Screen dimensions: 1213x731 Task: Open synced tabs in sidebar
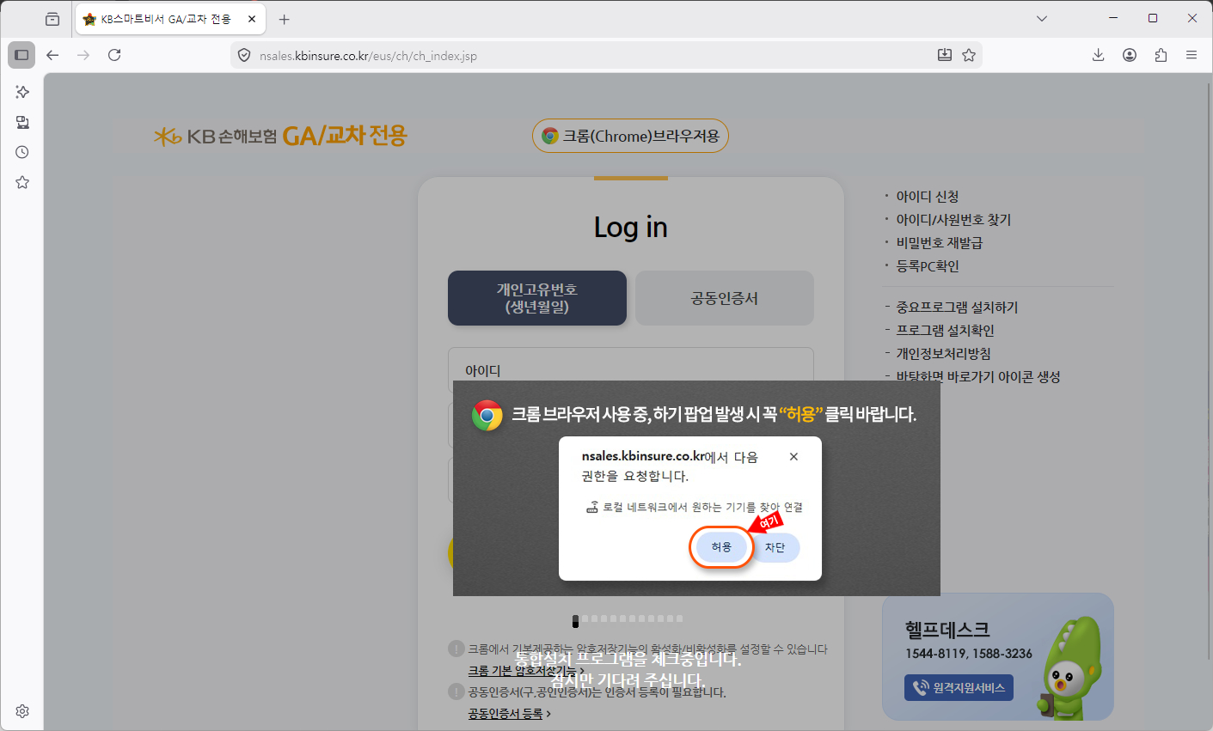22,122
